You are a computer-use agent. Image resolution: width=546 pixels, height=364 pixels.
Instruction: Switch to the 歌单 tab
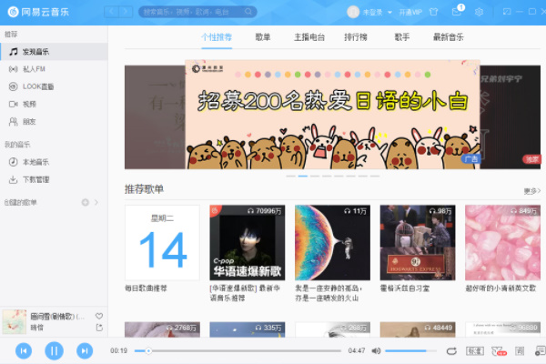click(x=263, y=37)
